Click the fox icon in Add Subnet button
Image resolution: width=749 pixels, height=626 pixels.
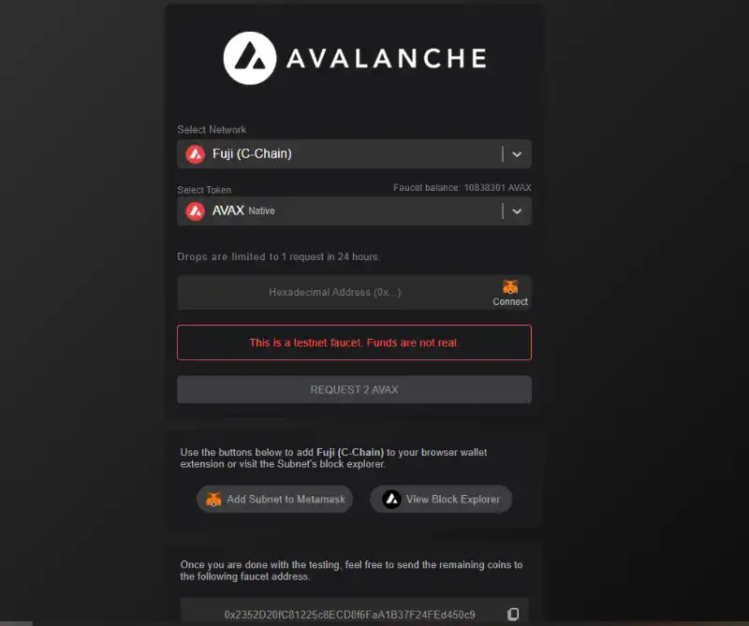213,499
